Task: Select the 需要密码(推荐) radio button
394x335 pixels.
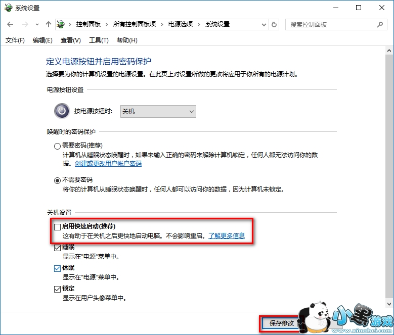Action: pos(57,146)
